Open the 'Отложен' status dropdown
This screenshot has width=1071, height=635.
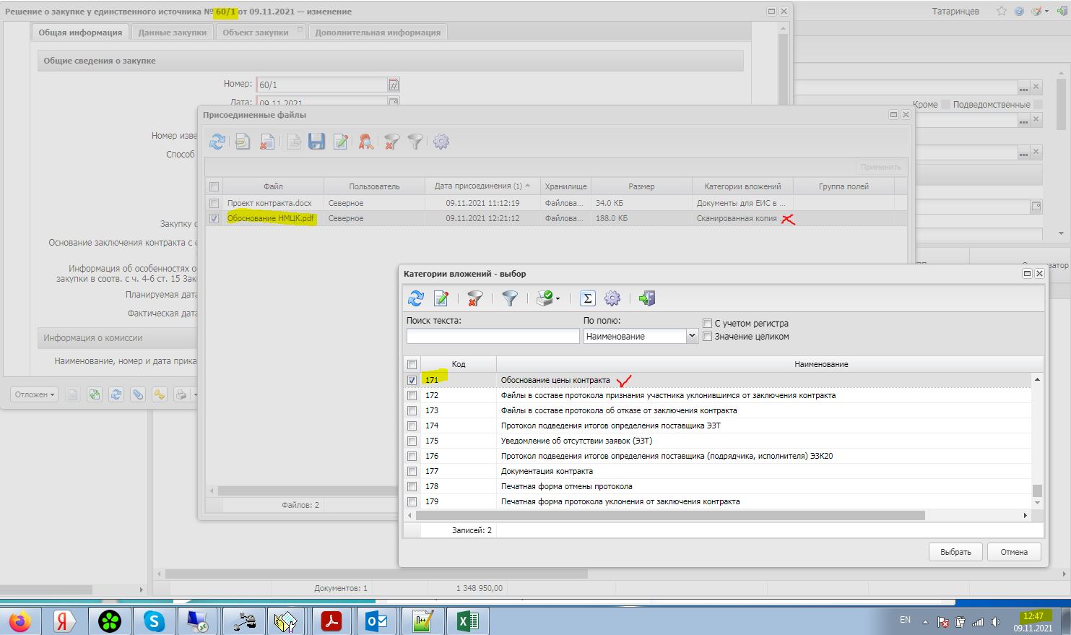[34, 394]
